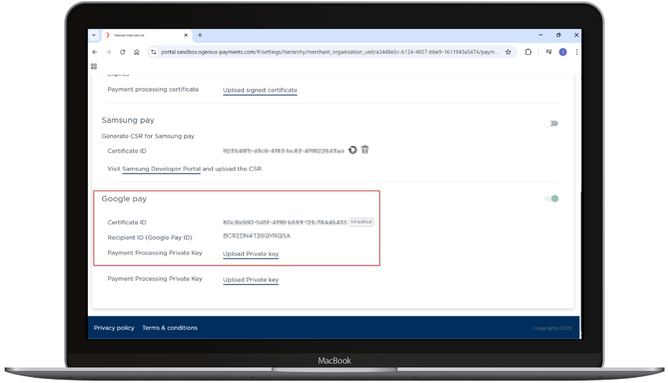
Task: Enable the Samsung pay toggle
Action: click(551, 124)
